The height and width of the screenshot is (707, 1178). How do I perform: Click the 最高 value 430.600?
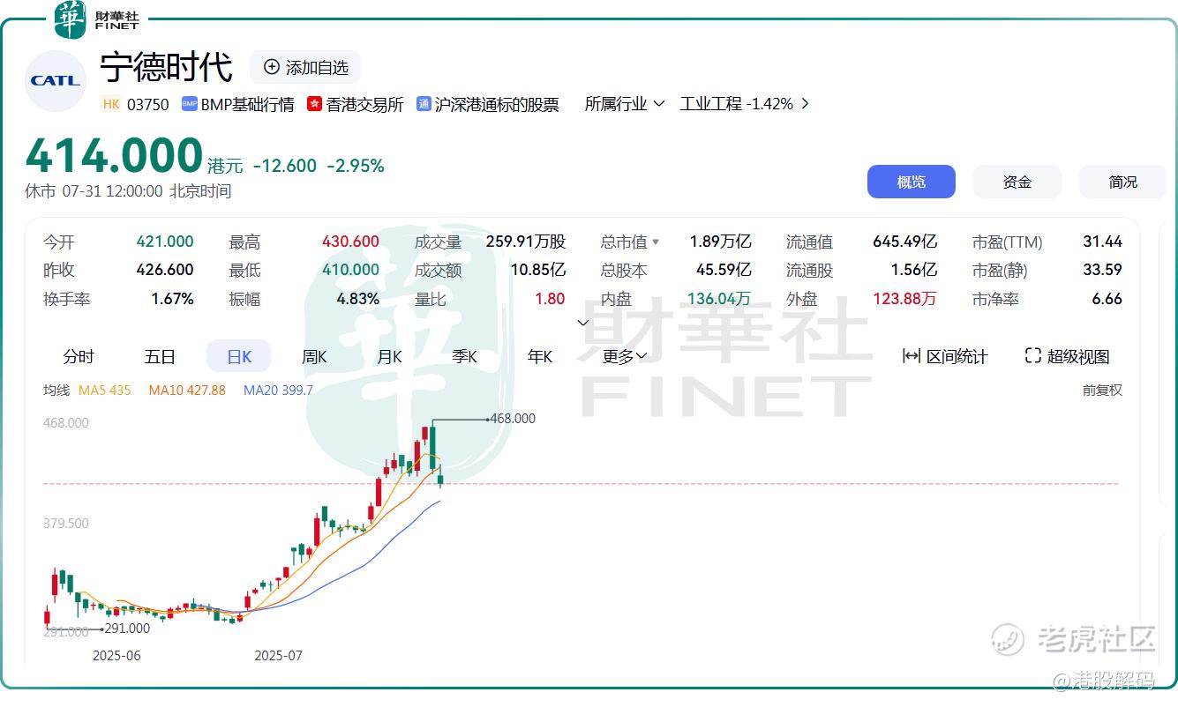tap(350, 242)
